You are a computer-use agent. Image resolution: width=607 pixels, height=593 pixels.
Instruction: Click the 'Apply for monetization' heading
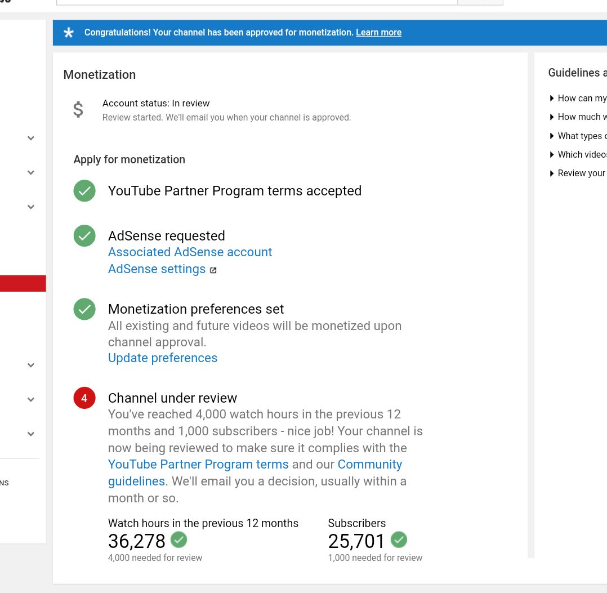(130, 159)
